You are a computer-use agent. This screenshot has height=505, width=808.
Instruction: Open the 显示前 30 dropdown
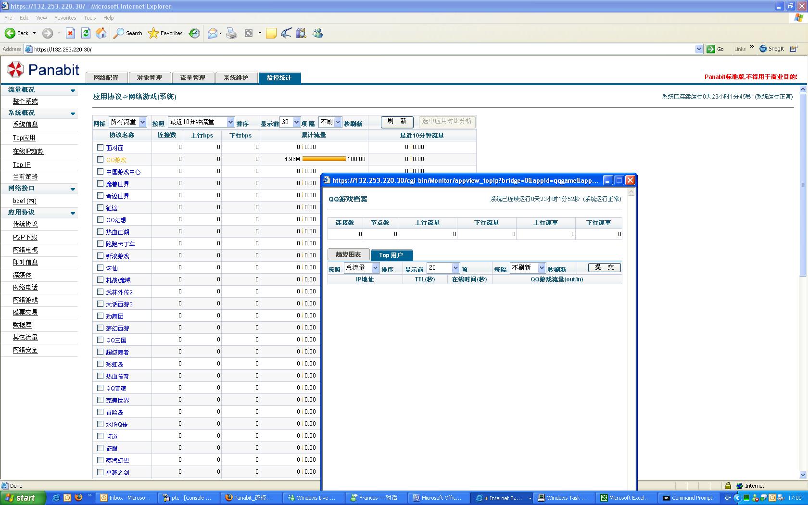click(290, 122)
